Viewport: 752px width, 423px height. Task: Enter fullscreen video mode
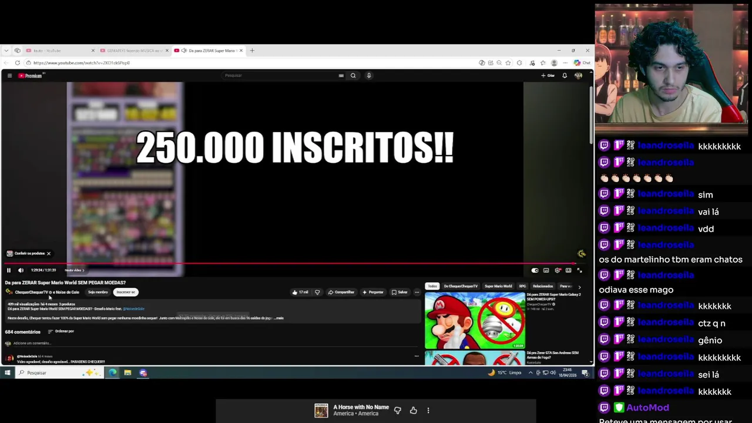pos(579,270)
